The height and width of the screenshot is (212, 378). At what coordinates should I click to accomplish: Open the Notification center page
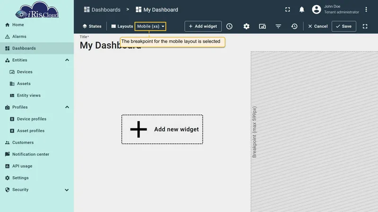(37, 155)
